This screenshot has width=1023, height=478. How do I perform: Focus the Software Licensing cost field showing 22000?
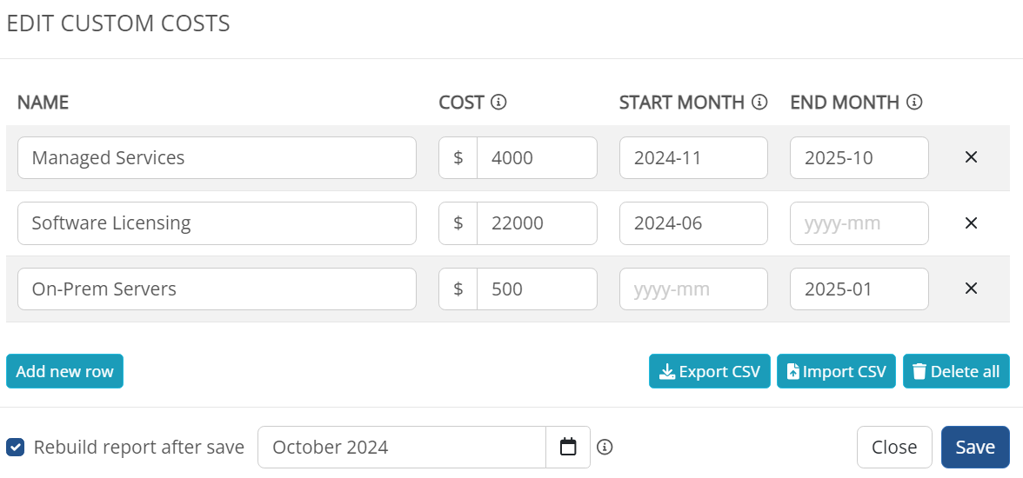tap(537, 223)
